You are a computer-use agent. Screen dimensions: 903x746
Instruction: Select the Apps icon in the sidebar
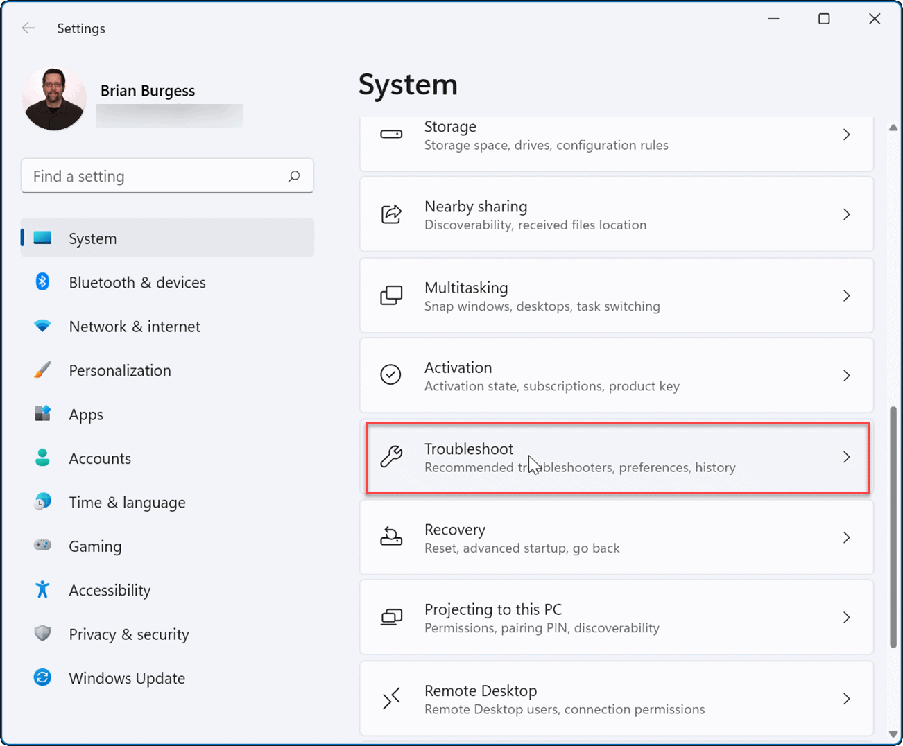(x=42, y=414)
